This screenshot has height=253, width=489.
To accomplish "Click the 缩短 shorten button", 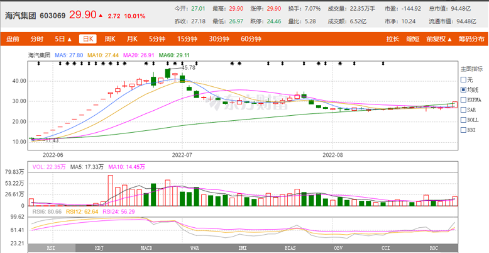I will tap(412, 39).
